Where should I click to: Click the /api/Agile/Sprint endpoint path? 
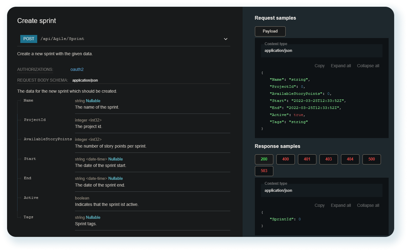62,39
